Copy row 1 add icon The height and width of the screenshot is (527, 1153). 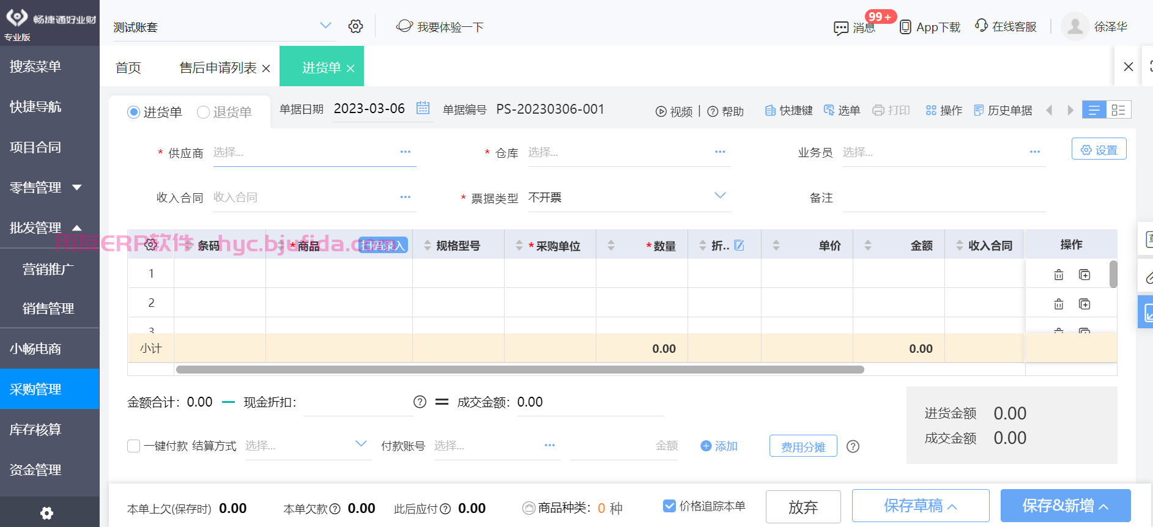[x=1084, y=275]
